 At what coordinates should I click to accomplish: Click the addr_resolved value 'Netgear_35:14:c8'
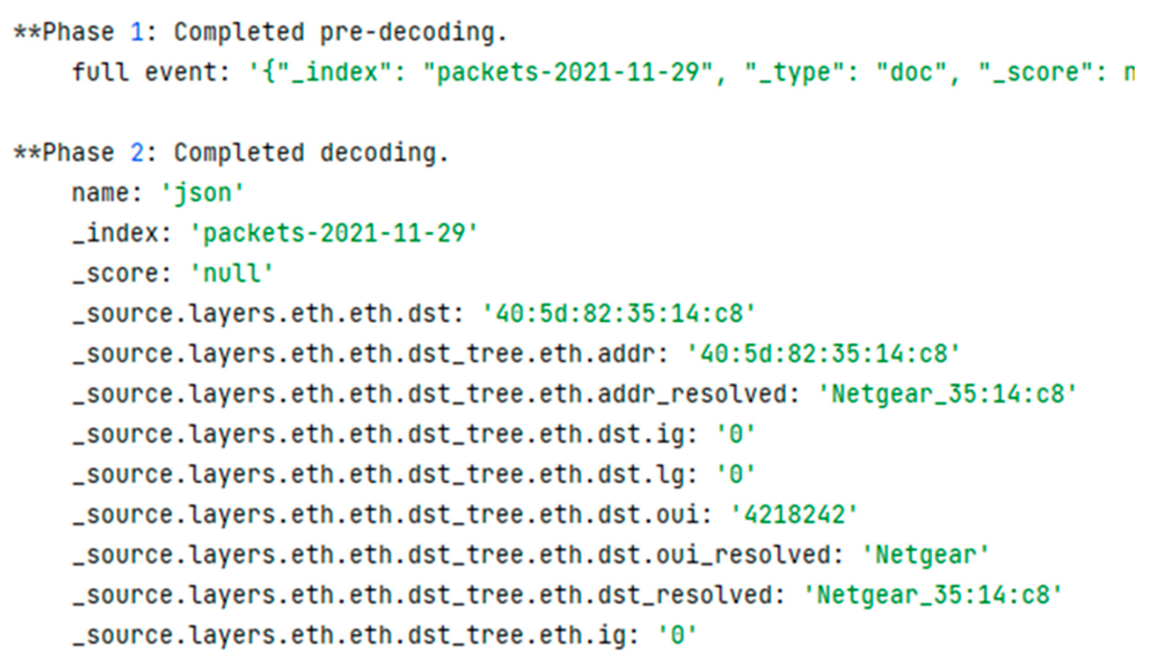pos(947,394)
